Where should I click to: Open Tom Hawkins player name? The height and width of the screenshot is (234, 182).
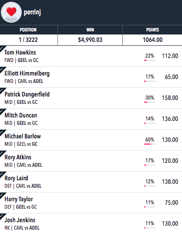(20, 52)
